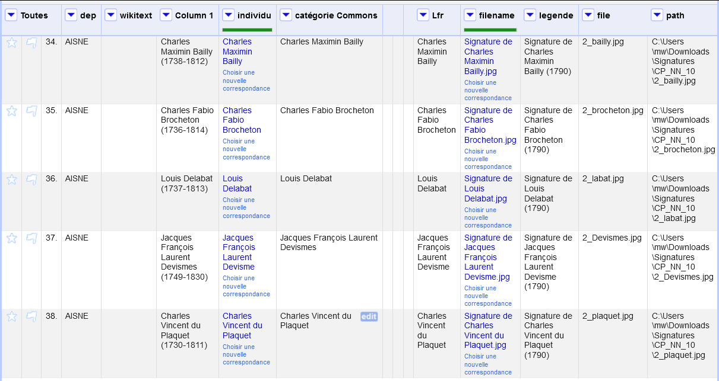Choose new match for filename du Plaquet.jpg
Viewport: 719px width, 381px height.
tap(487, 365)
